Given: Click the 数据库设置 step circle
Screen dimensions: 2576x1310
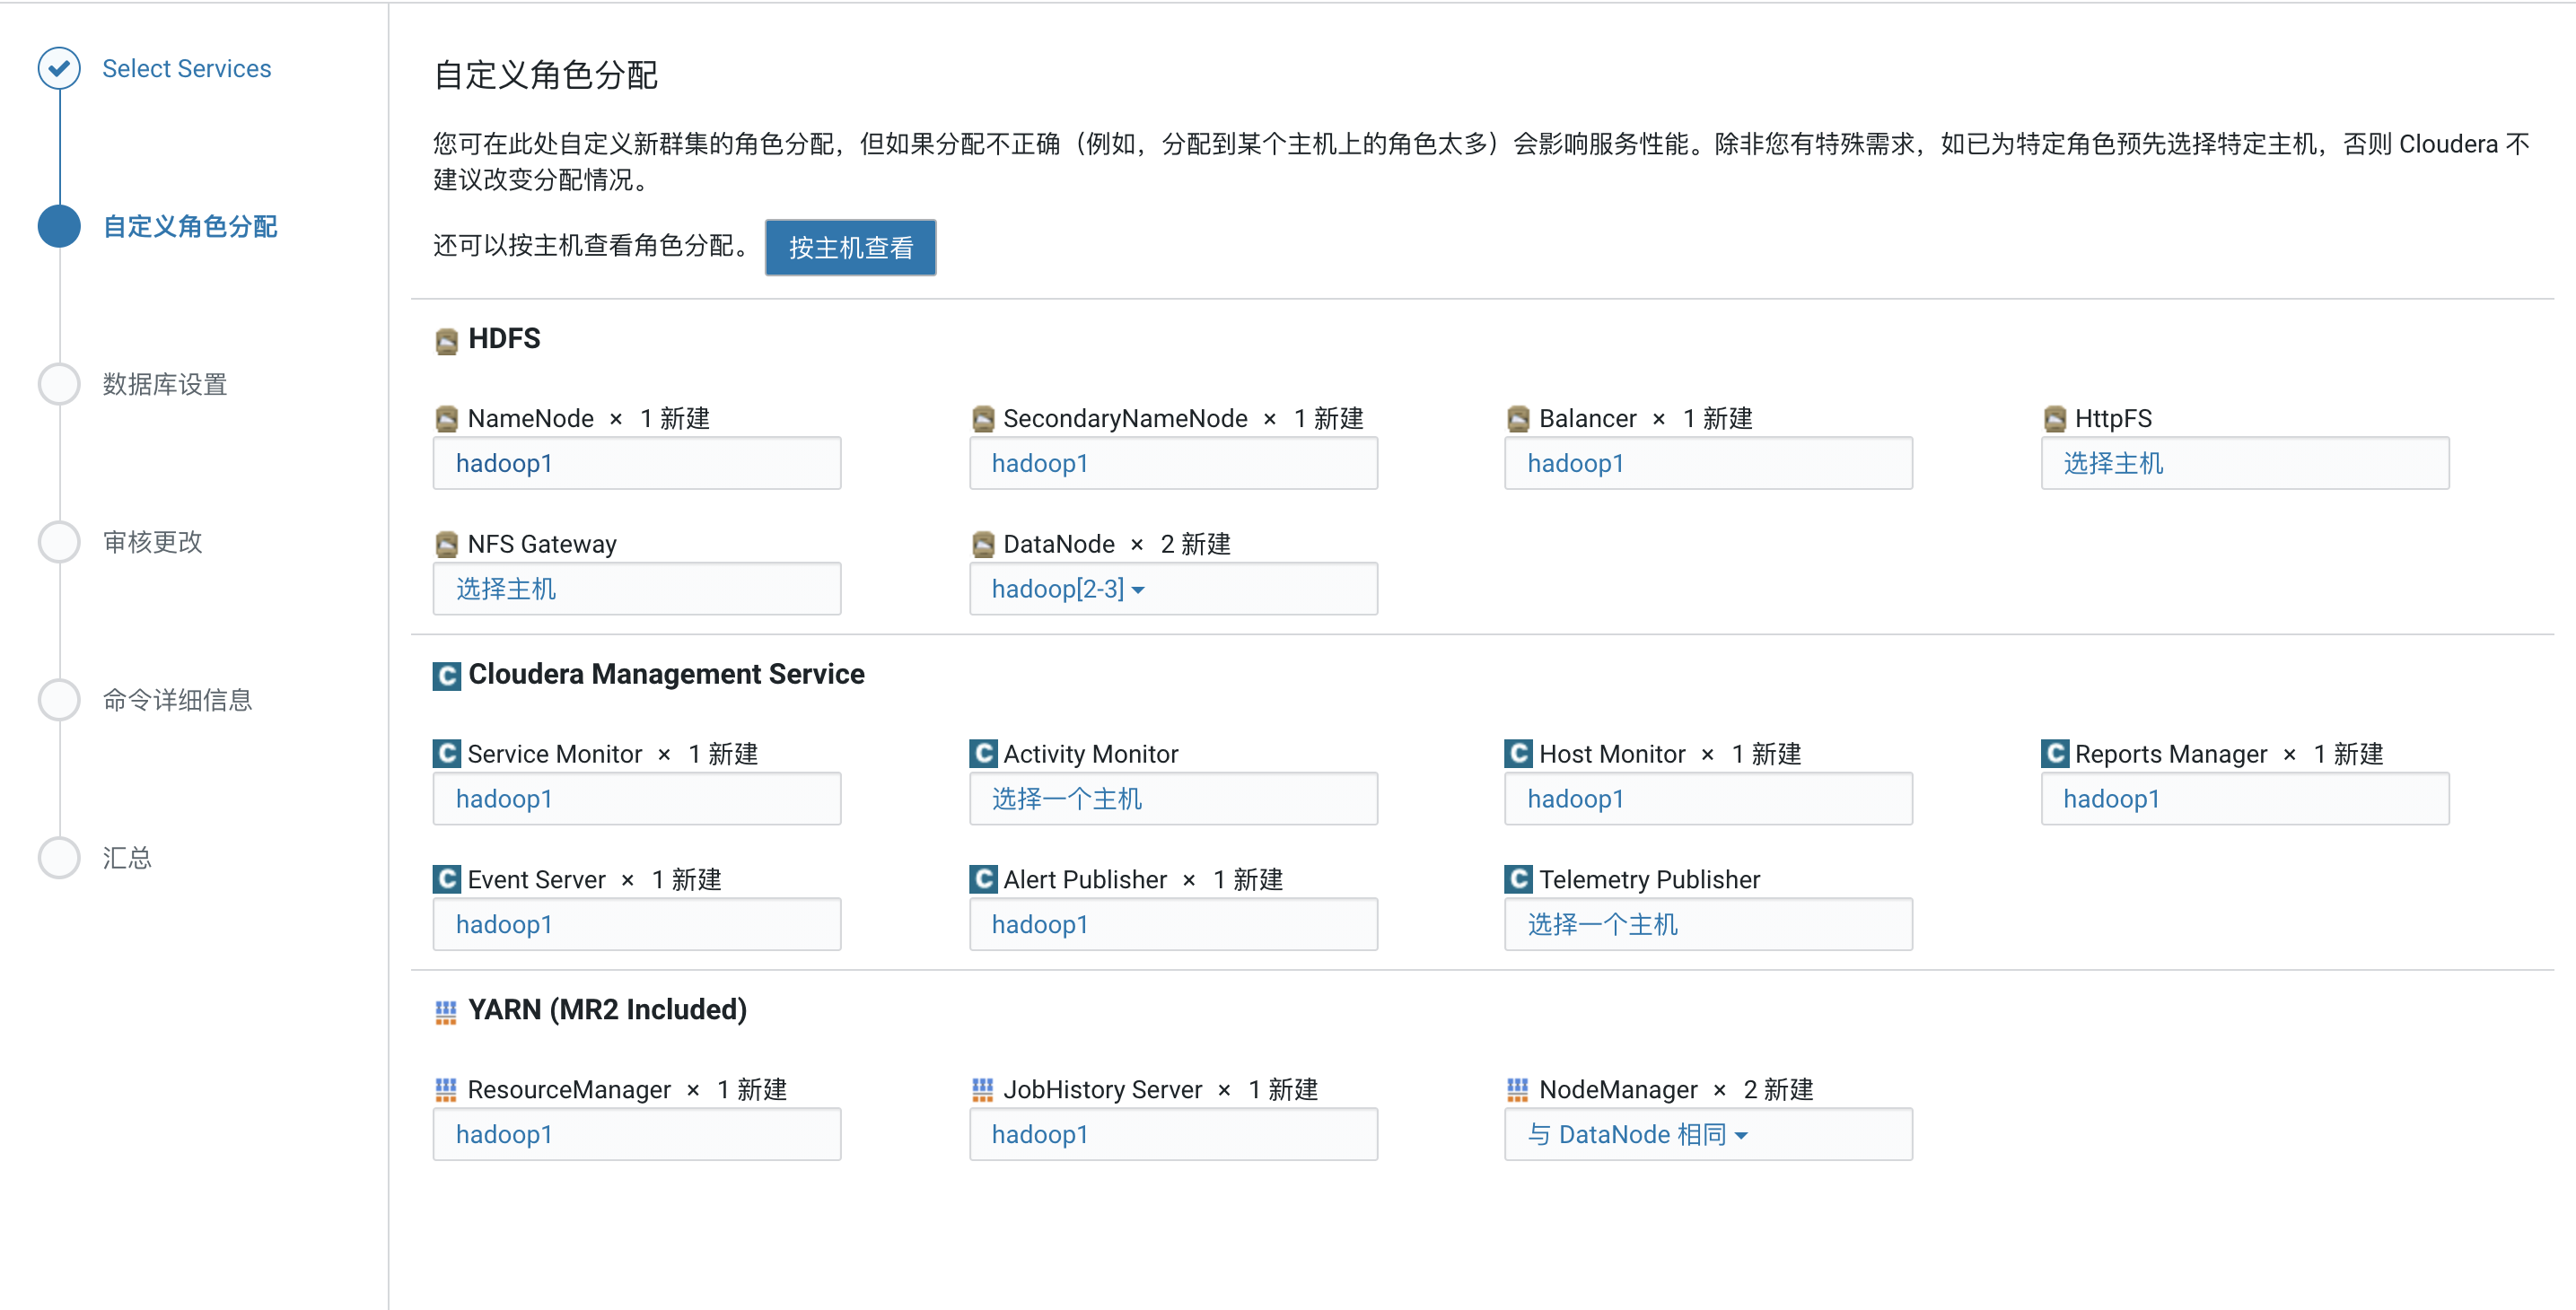Looking at the screenshot, I should coord(59,384).
